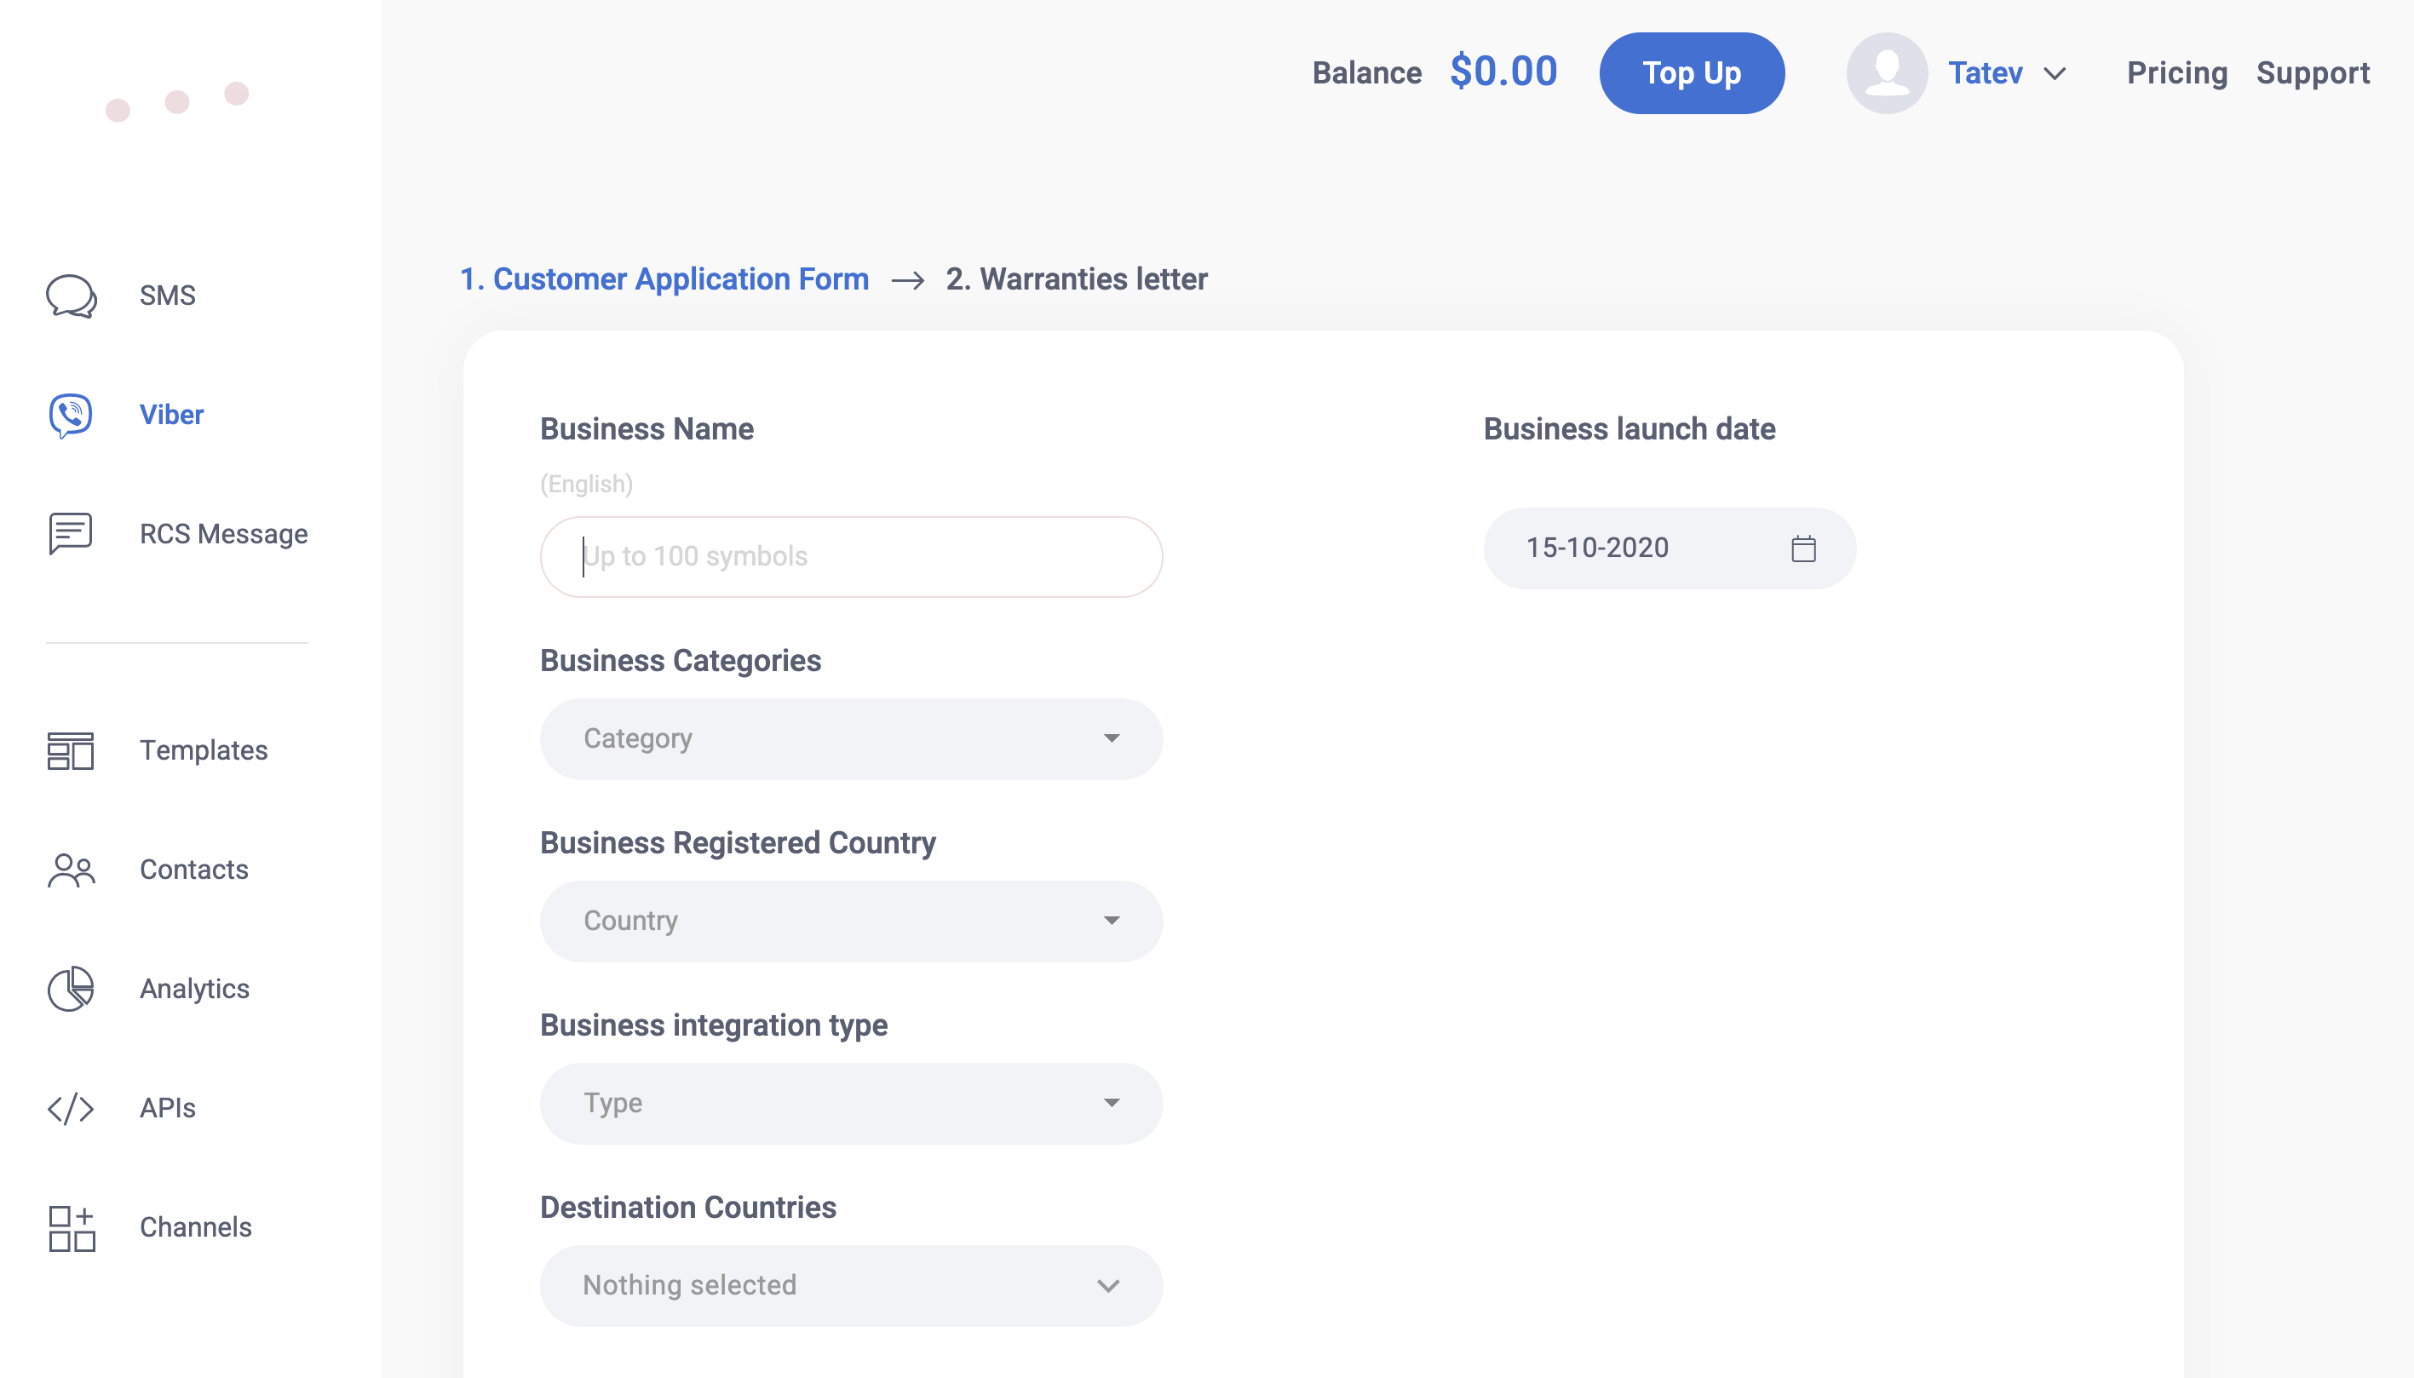
Task: Click the Contacts people icon
Action: click(x=71, y=870)
